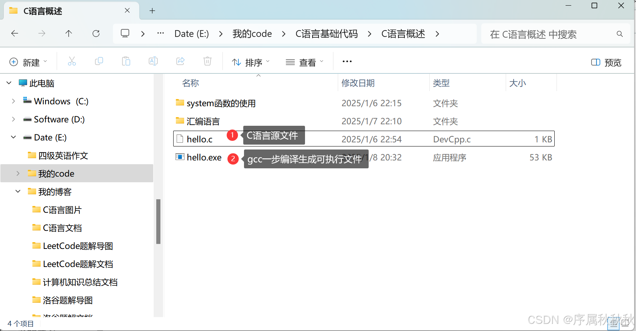Select Date (E:) in navigation pane
Viewport: 636px width, 331px height.
(50, 137)
